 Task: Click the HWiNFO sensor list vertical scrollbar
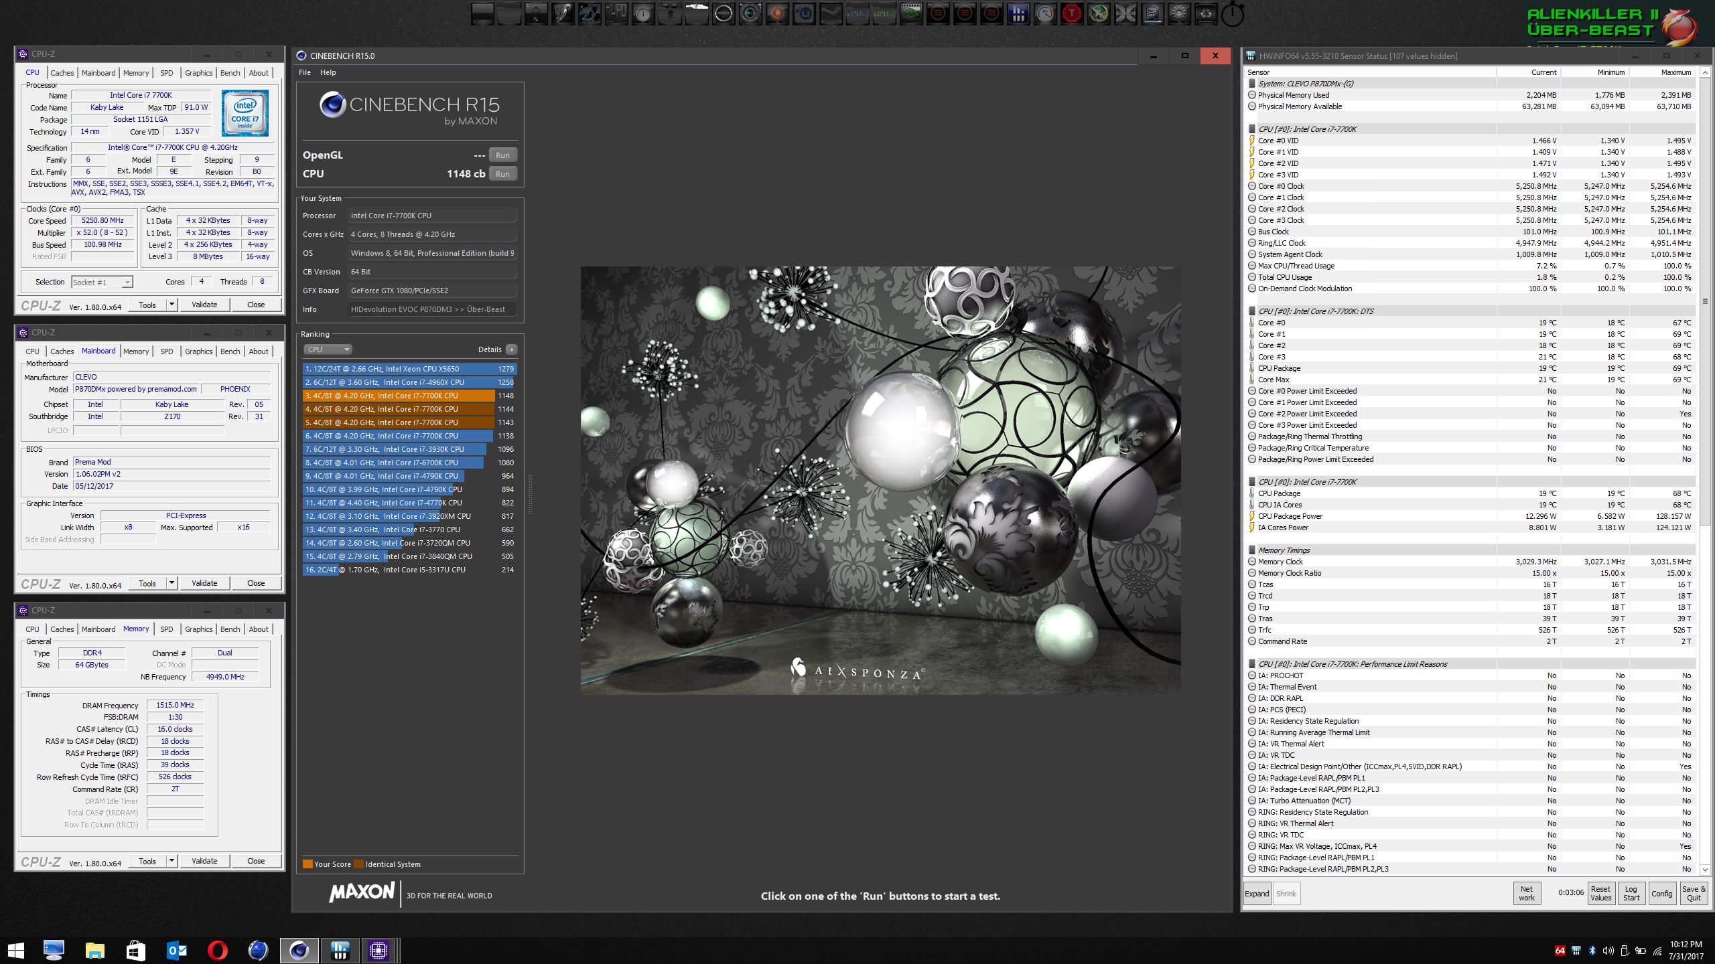pos(1705,301)
